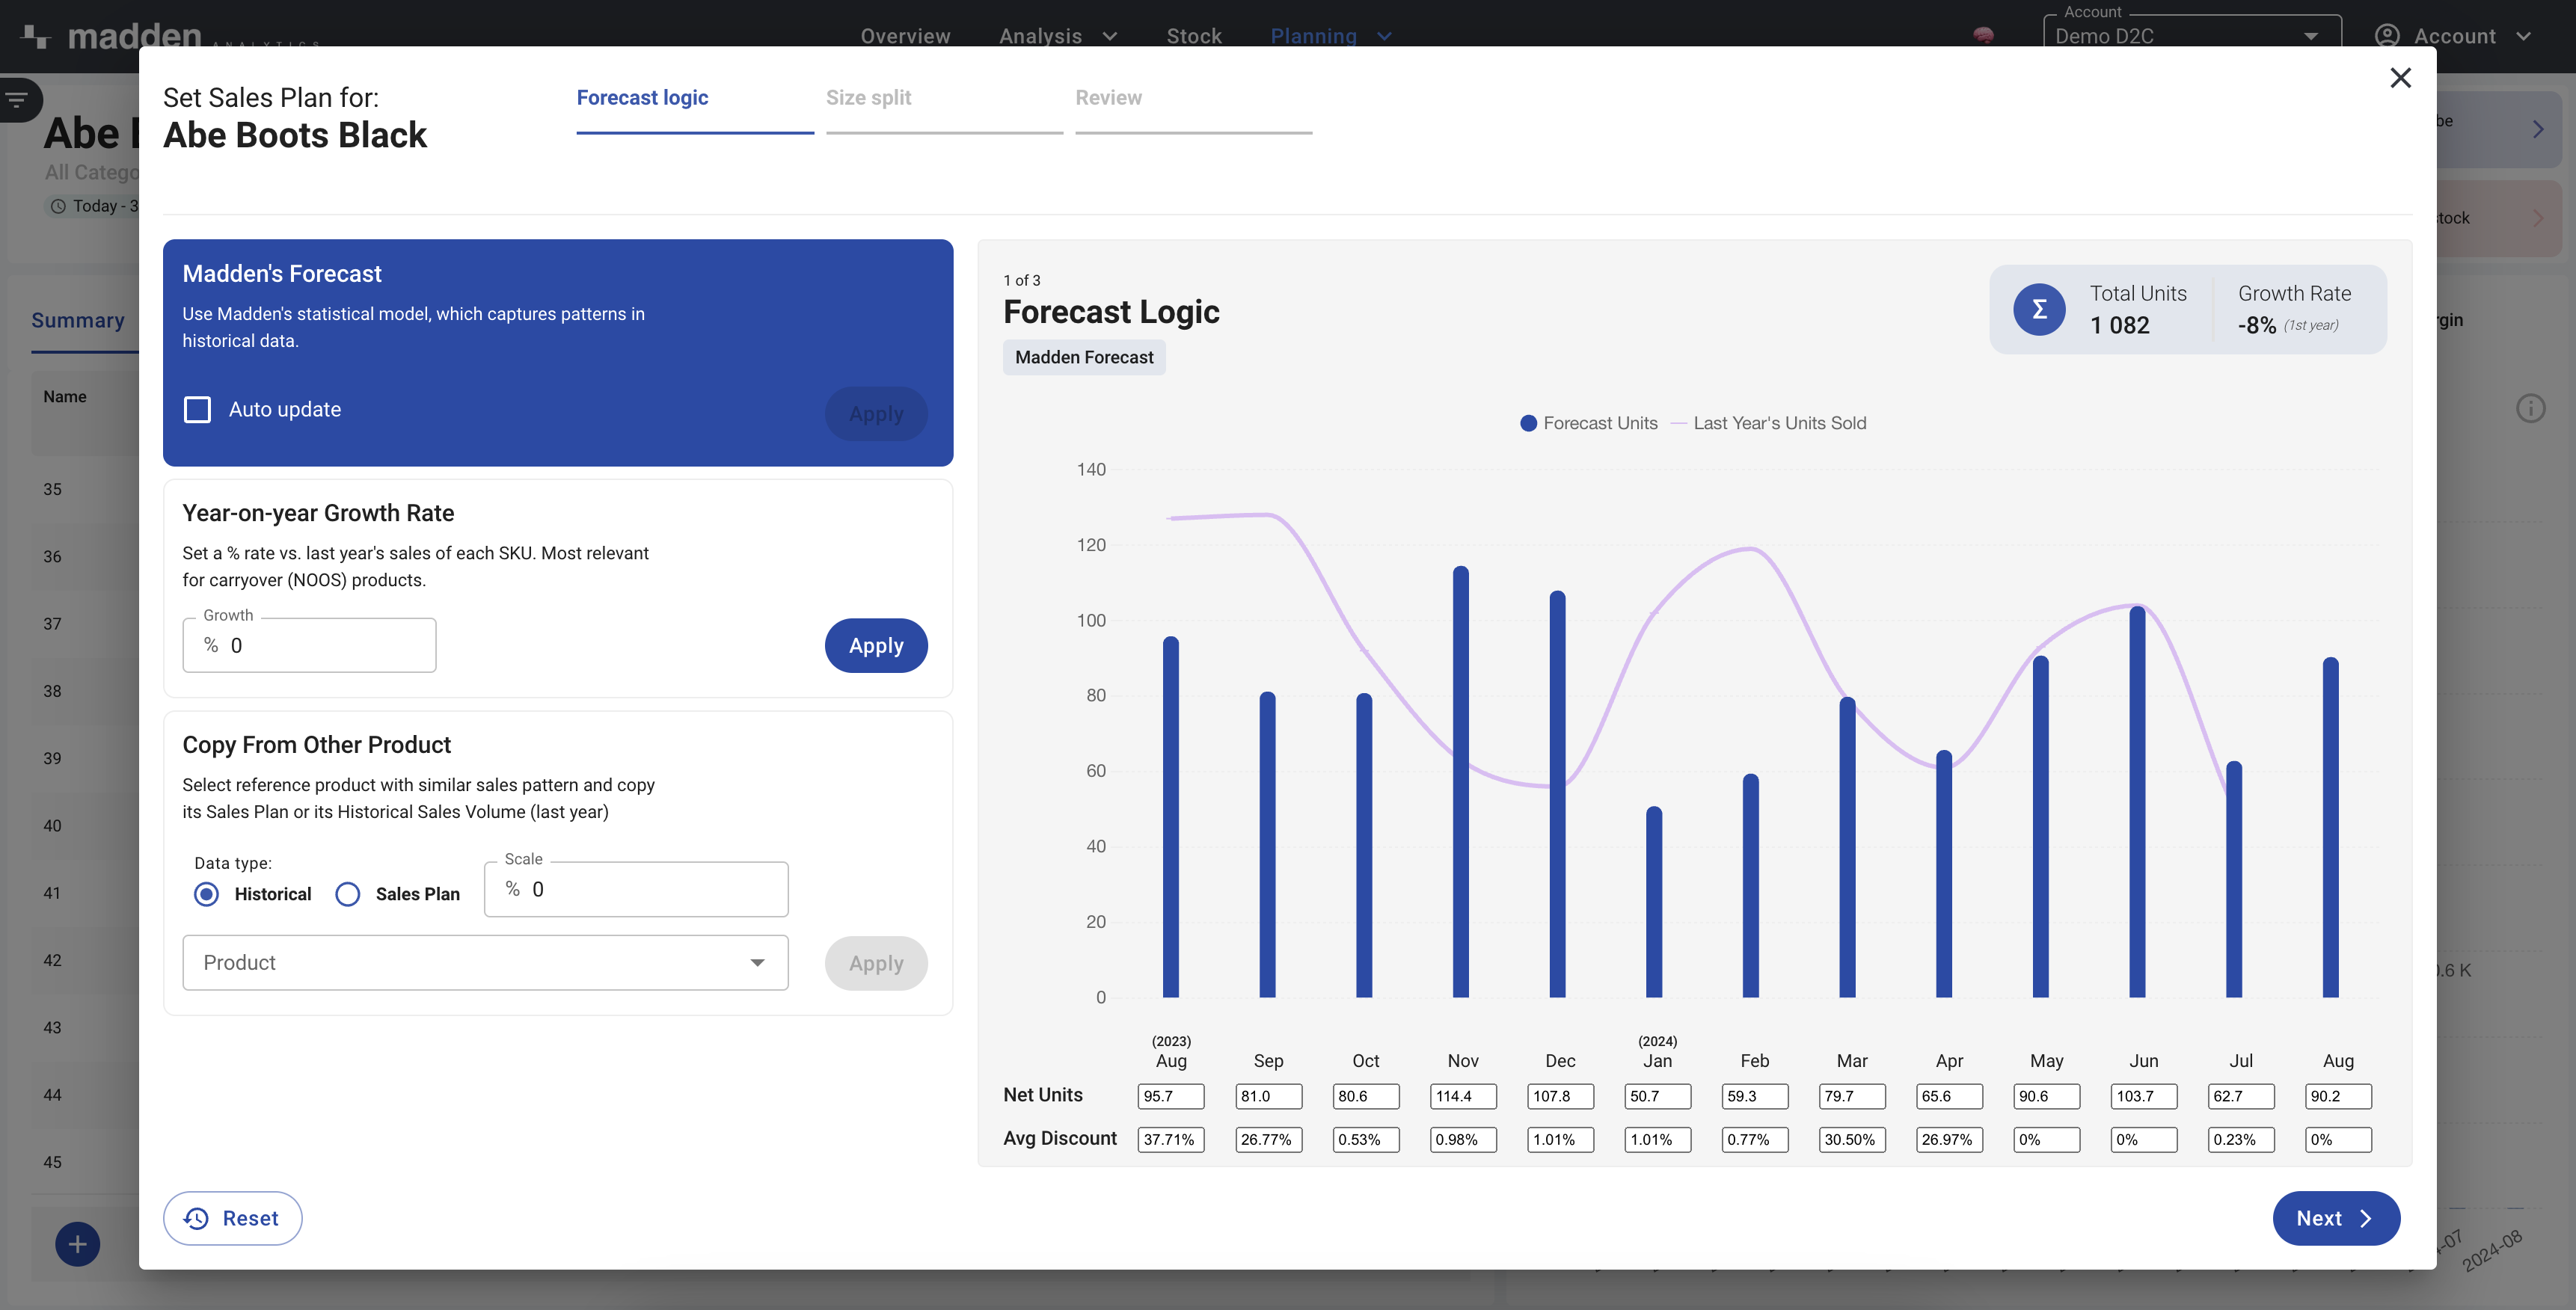Click the filter icon at top left

coord(17,99)
